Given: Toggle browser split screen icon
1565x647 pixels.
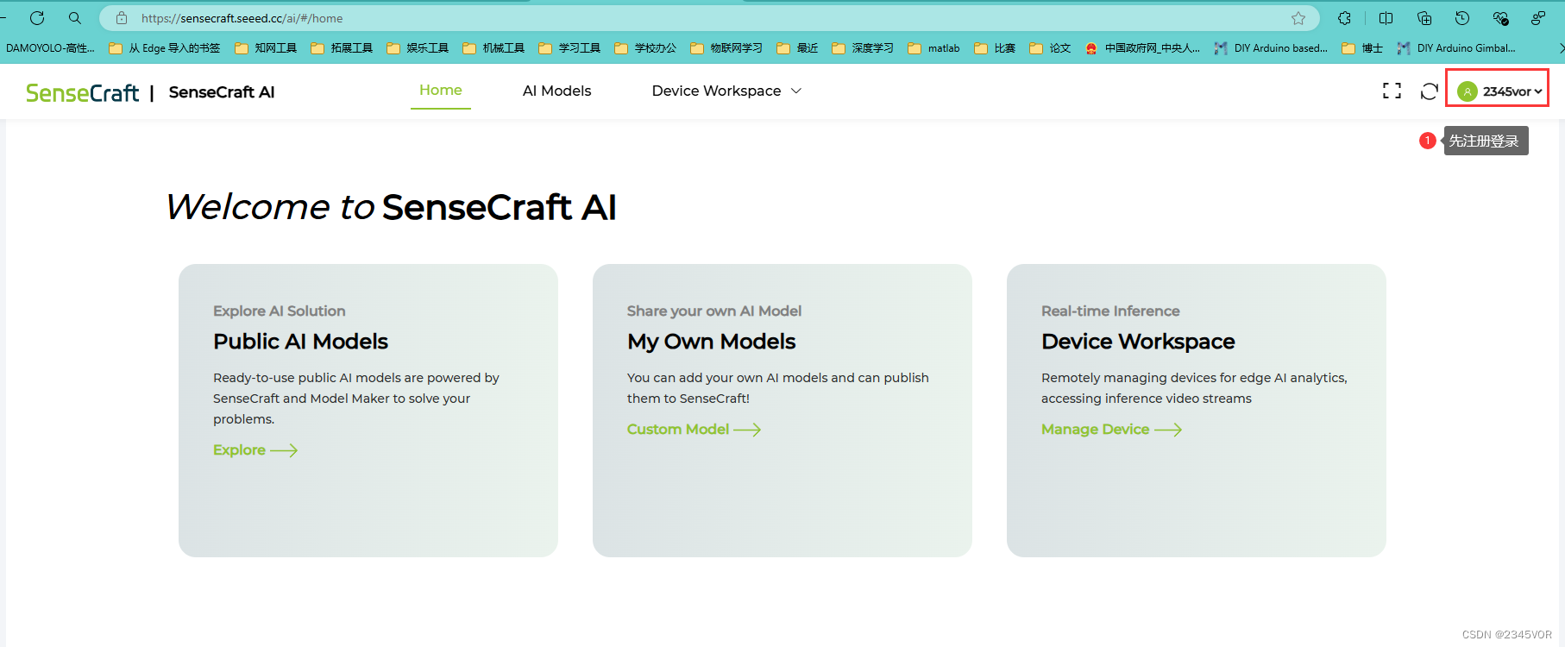Looking at the screenshot, I should tap(1386, 18).
